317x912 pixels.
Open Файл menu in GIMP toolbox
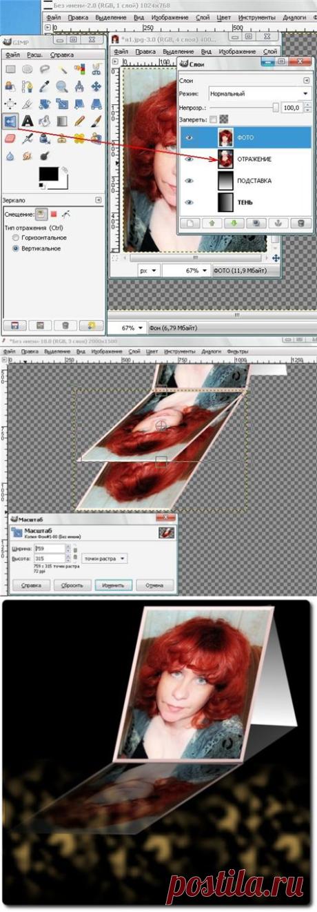click(x=12, y=55)
